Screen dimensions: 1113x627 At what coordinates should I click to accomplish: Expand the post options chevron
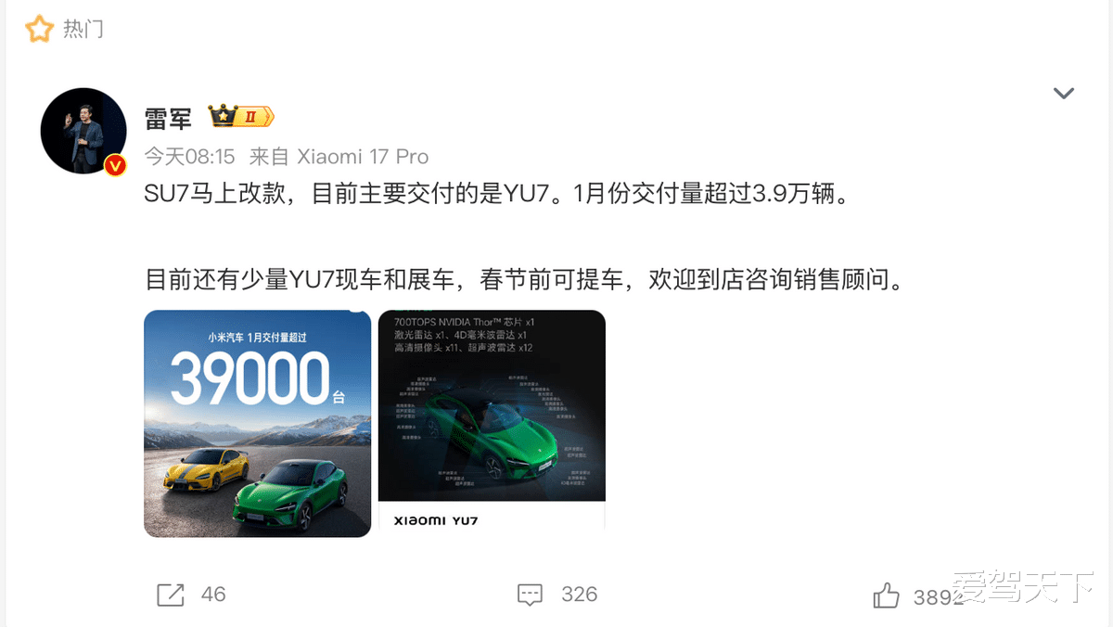pyautogui.click(x=1063, y=93)
